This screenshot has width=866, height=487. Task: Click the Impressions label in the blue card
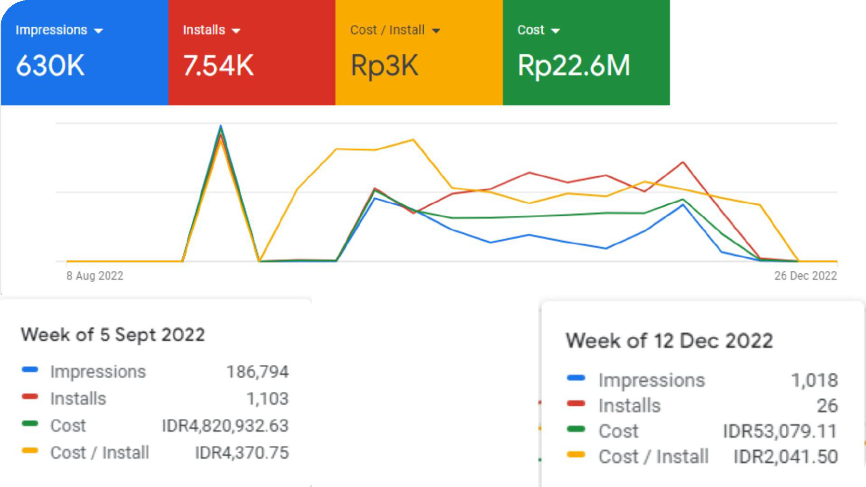(x=51, y=30)
